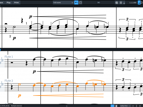Click the transport time display 1.1.1.000
This screenshot has width=143, height=107.
coord(133,3)
